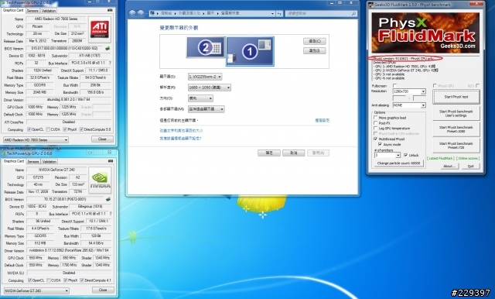Click the AMD GPU-Z title bar icon
Screen dimensions: 495x299
tap(4, 2)
